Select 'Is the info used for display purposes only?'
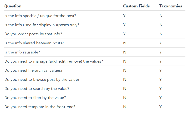The width and height of the screenshot is (192, 118). 42,25
